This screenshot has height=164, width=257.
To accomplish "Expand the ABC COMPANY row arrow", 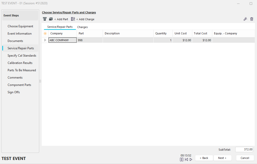I will 45,40.
